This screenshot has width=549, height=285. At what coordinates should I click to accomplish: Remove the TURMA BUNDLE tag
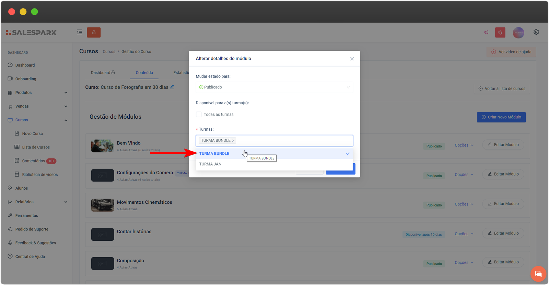pos(233,141)
